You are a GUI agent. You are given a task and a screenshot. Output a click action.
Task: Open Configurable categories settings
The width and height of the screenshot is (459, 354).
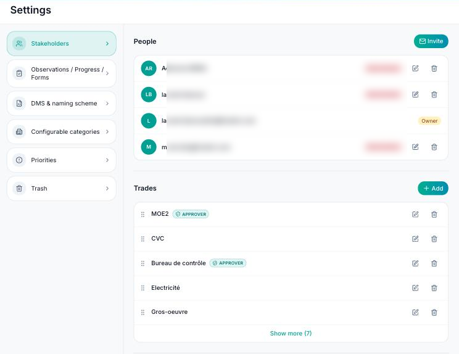click(x=62, y=131)
